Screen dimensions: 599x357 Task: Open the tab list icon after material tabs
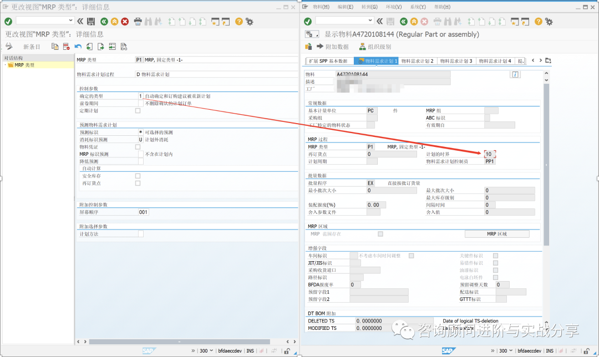click(548, 60)
